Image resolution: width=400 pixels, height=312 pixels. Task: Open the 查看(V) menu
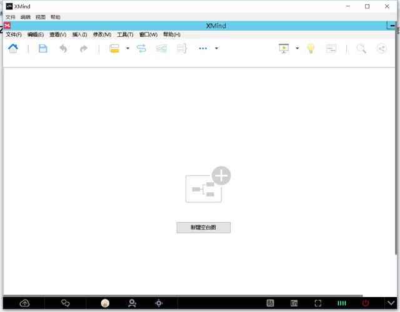pyautogui.click(x=58, y=34)
